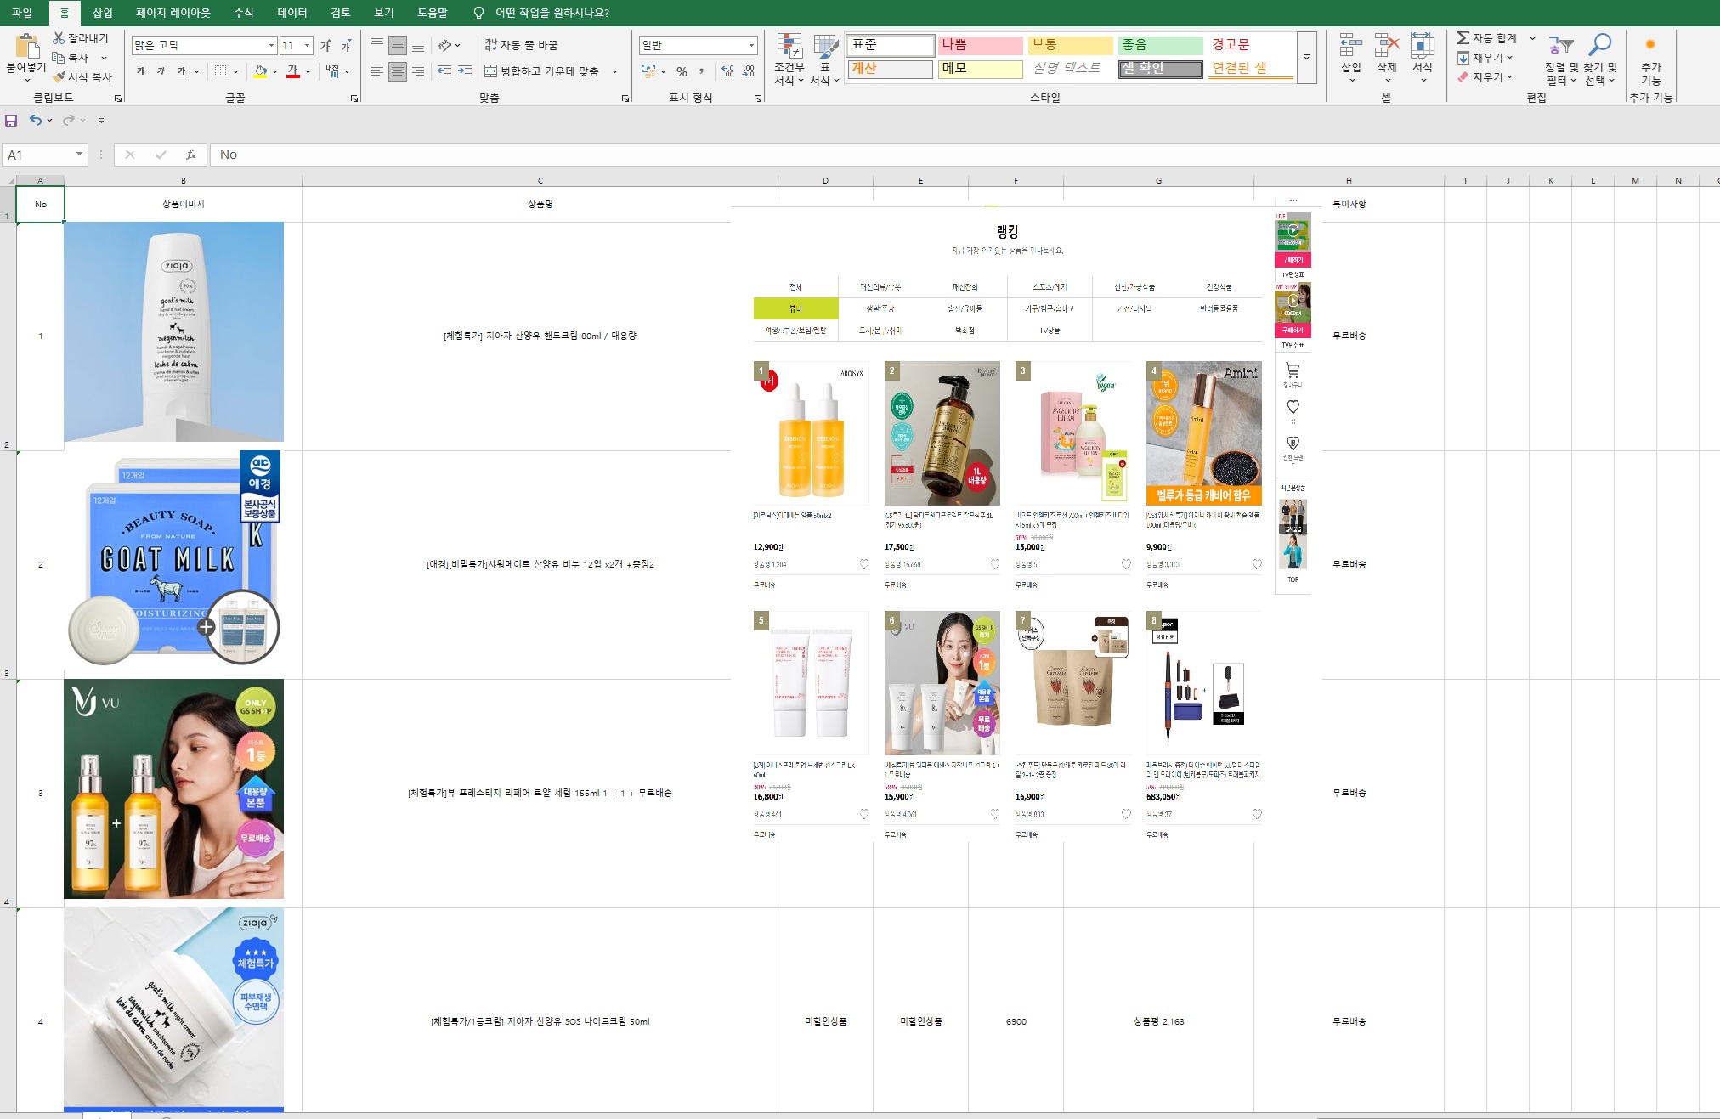The image size is (1720, 1119).
Task: Click the AutoSum (자동 합계) sigma icon
Action: point(1463,38)
